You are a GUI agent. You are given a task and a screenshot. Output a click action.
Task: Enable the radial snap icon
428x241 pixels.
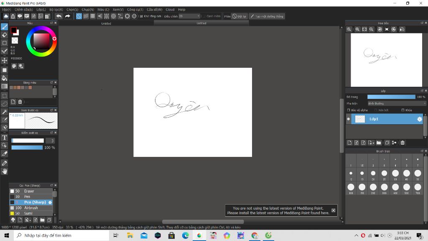coord(107,16)
